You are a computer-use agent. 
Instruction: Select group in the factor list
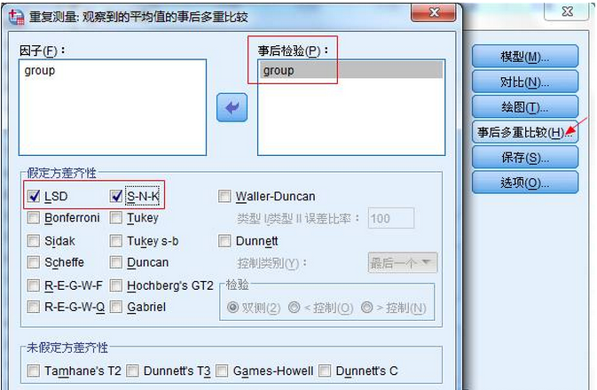click(40, 70)
